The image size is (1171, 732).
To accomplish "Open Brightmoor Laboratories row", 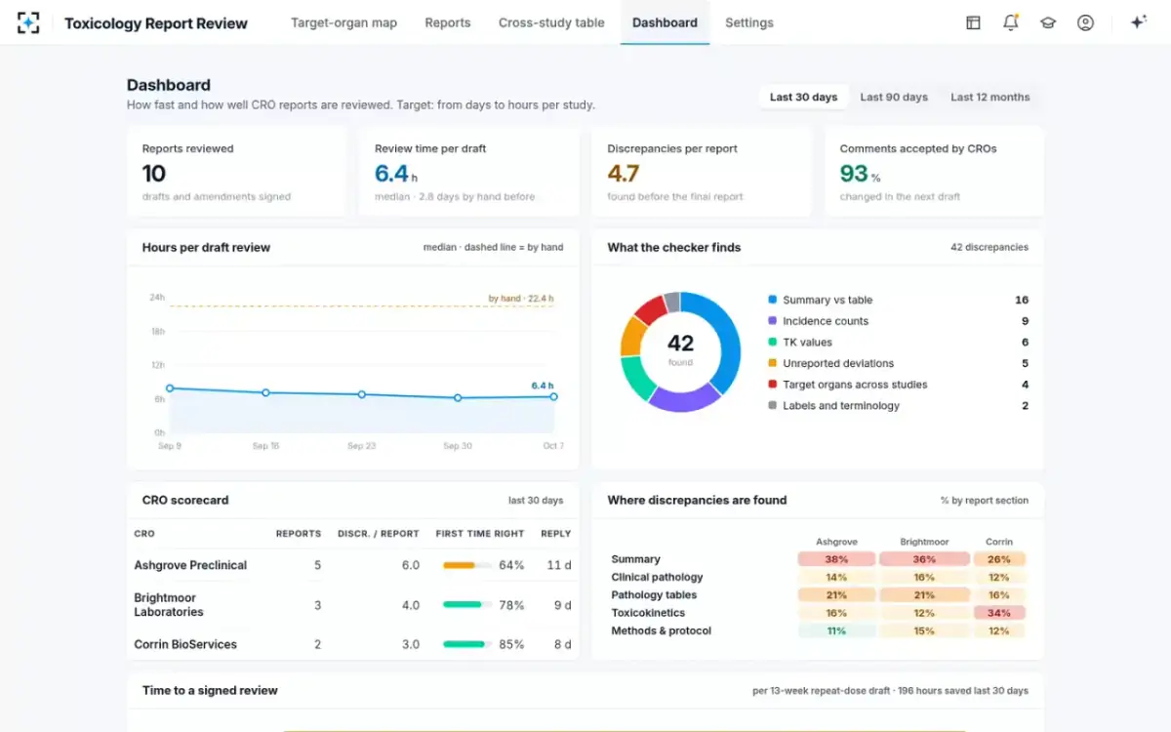I will pos(353,605).
